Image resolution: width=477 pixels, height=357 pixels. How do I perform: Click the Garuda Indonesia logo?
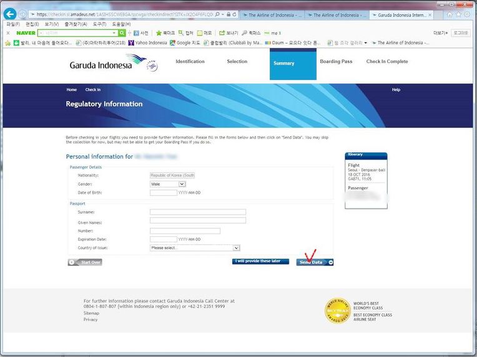(x=114, y=63)
